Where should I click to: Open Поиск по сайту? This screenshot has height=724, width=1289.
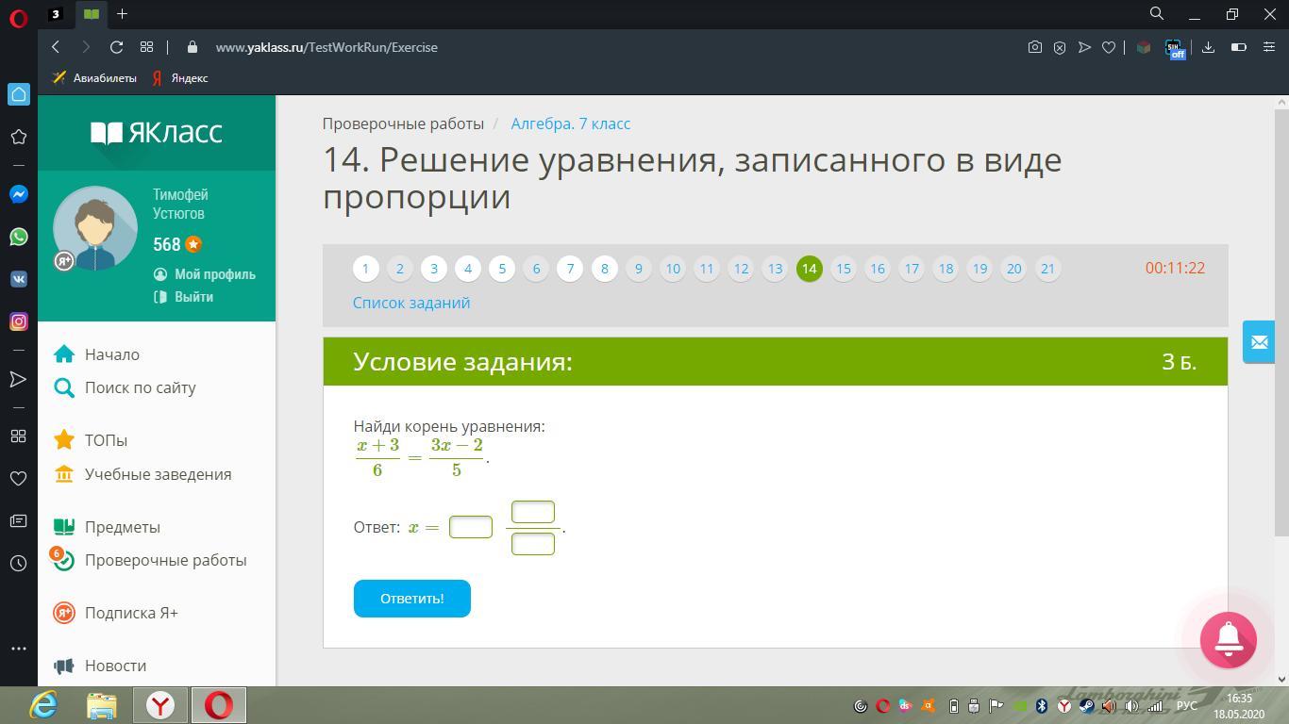[141, 387]
